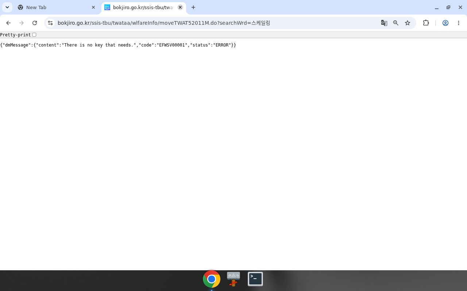467x291 pixels.
Task: Close the bokjiro.go.kr tab
Action: click(x=180, y=7)
